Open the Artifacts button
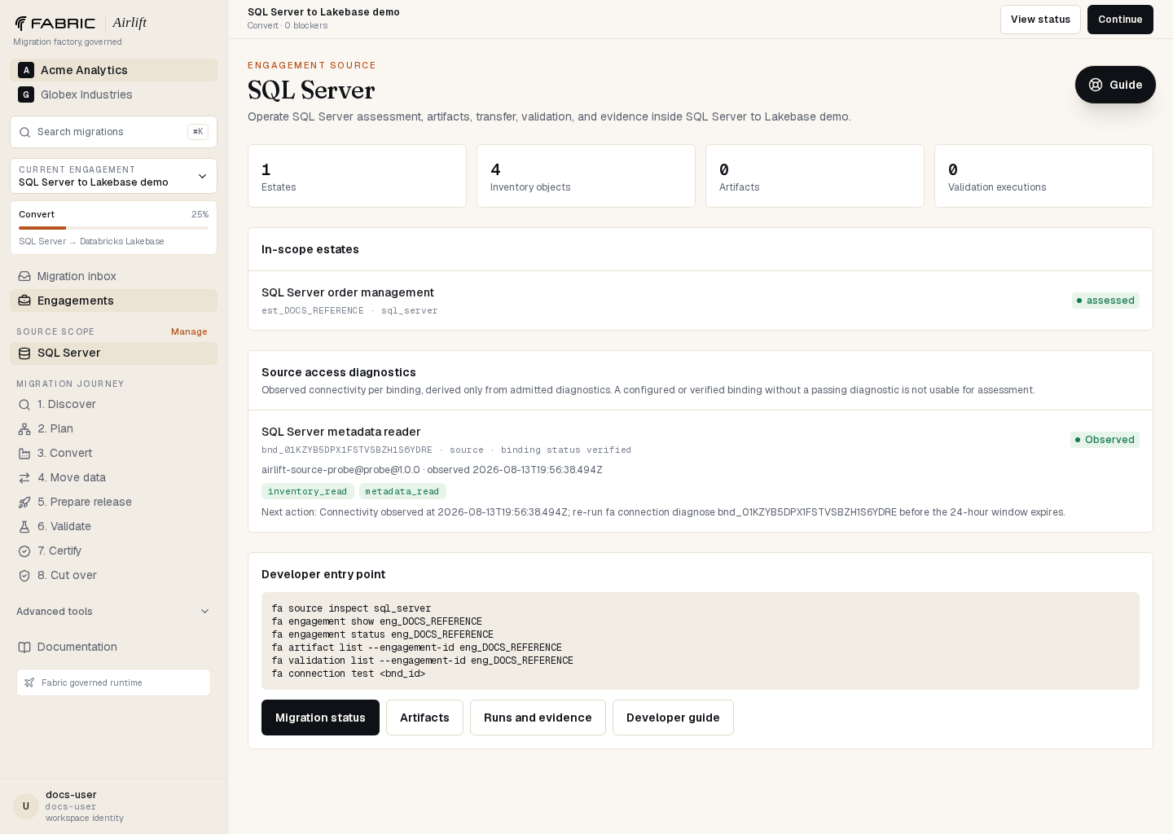Image resolution: width=1173 pixels, height=834 pixels. coord(424,718)
